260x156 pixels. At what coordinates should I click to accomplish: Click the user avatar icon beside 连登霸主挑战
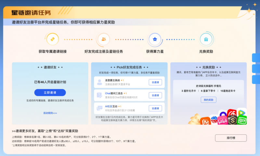tap(99, 82)
